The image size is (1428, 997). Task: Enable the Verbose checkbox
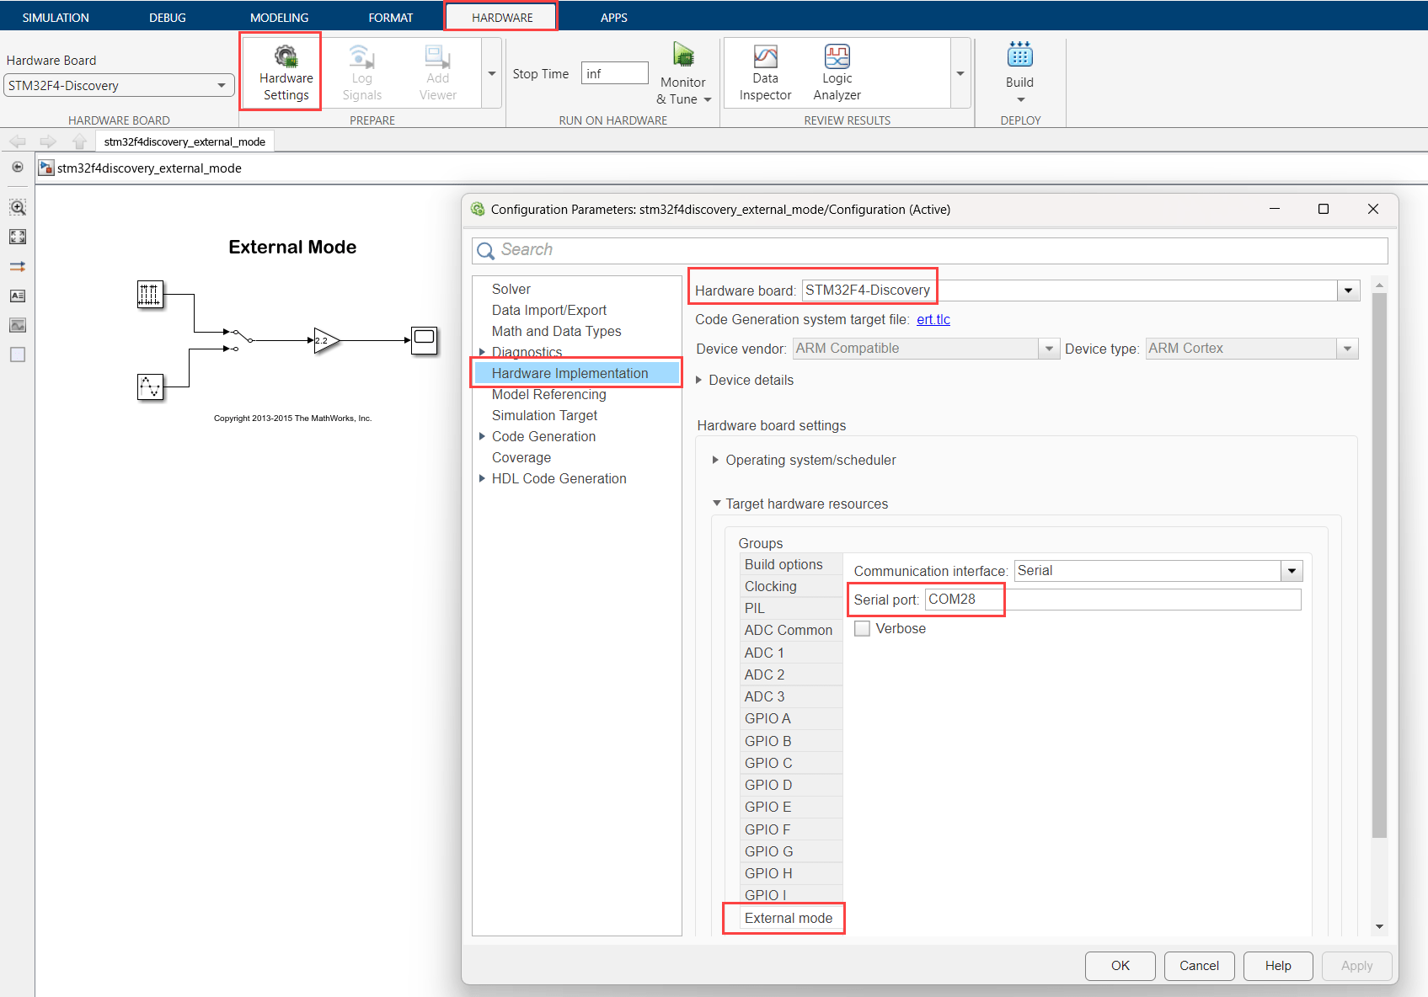(x=862, y=628)
